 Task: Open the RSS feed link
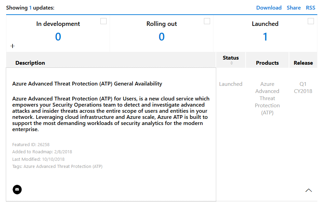310,8
